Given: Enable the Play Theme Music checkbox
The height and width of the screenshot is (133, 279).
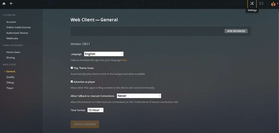Looking at the screenshot, I should pyautogui.click(x=72, y=68).
